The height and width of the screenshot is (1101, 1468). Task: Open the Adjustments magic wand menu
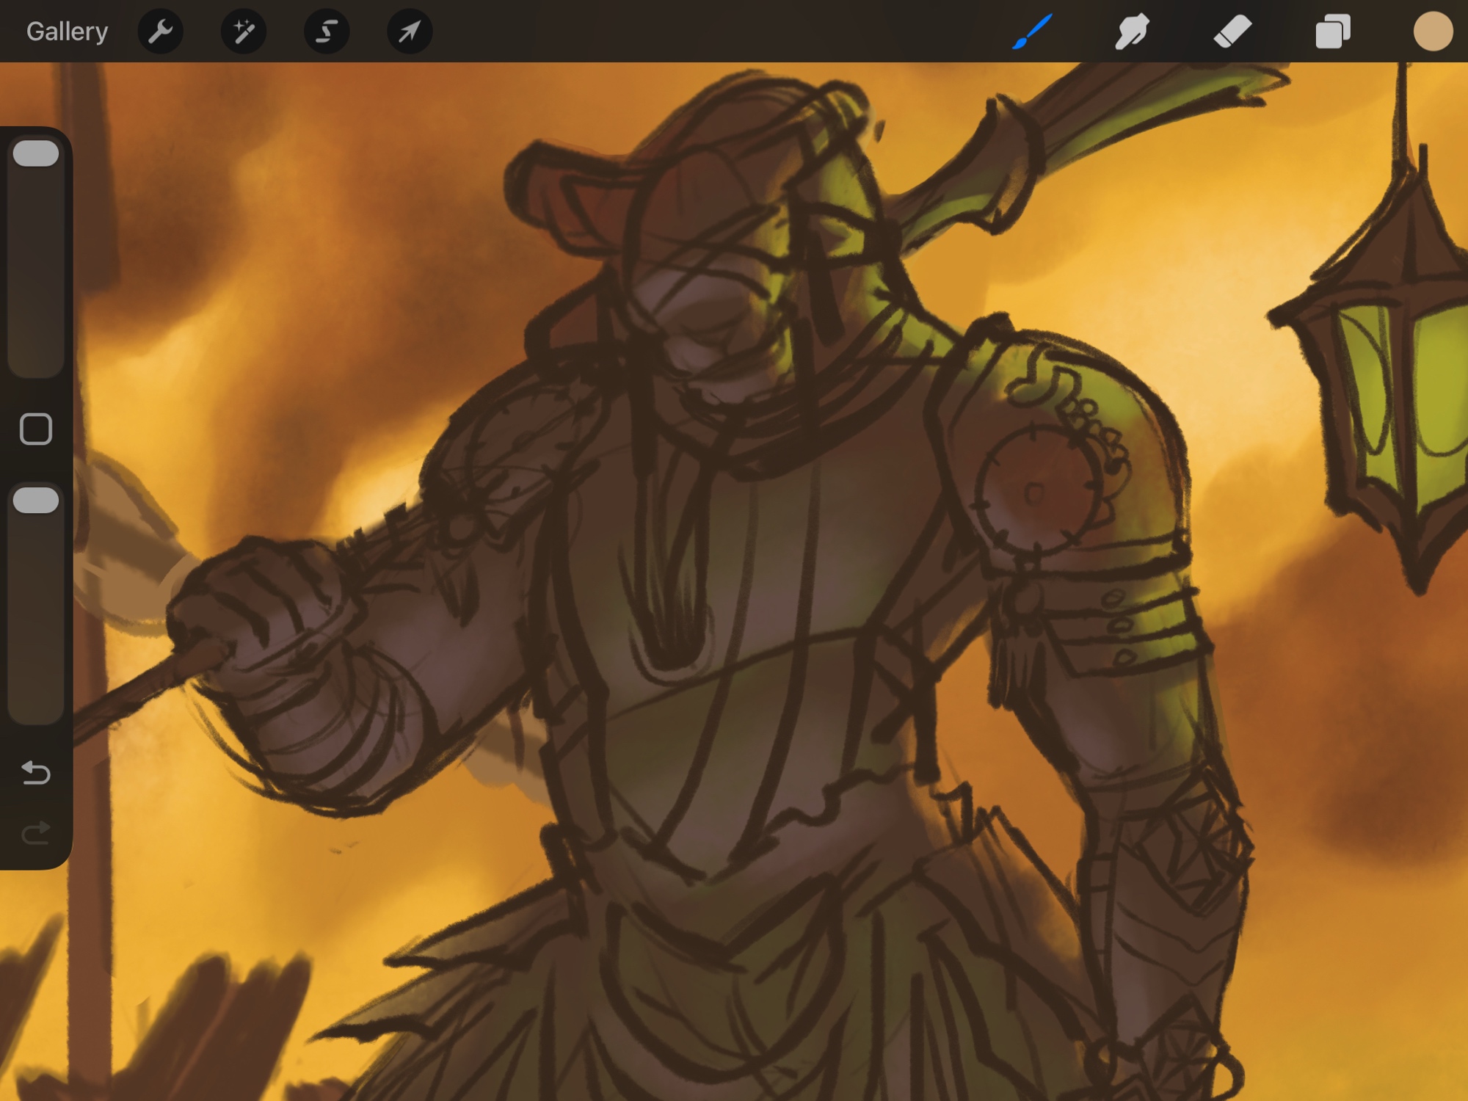[x=244, y=32]
